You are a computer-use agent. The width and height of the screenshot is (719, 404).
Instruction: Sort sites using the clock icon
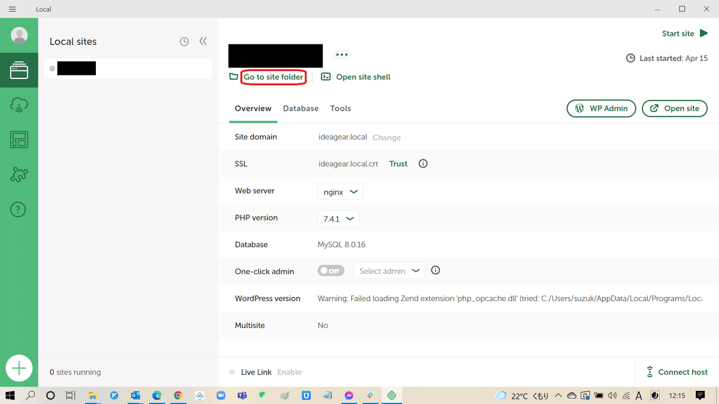(185, 41)
